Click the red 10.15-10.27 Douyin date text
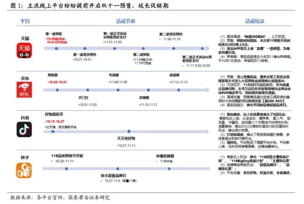The image size is (304, 204). 55,121
